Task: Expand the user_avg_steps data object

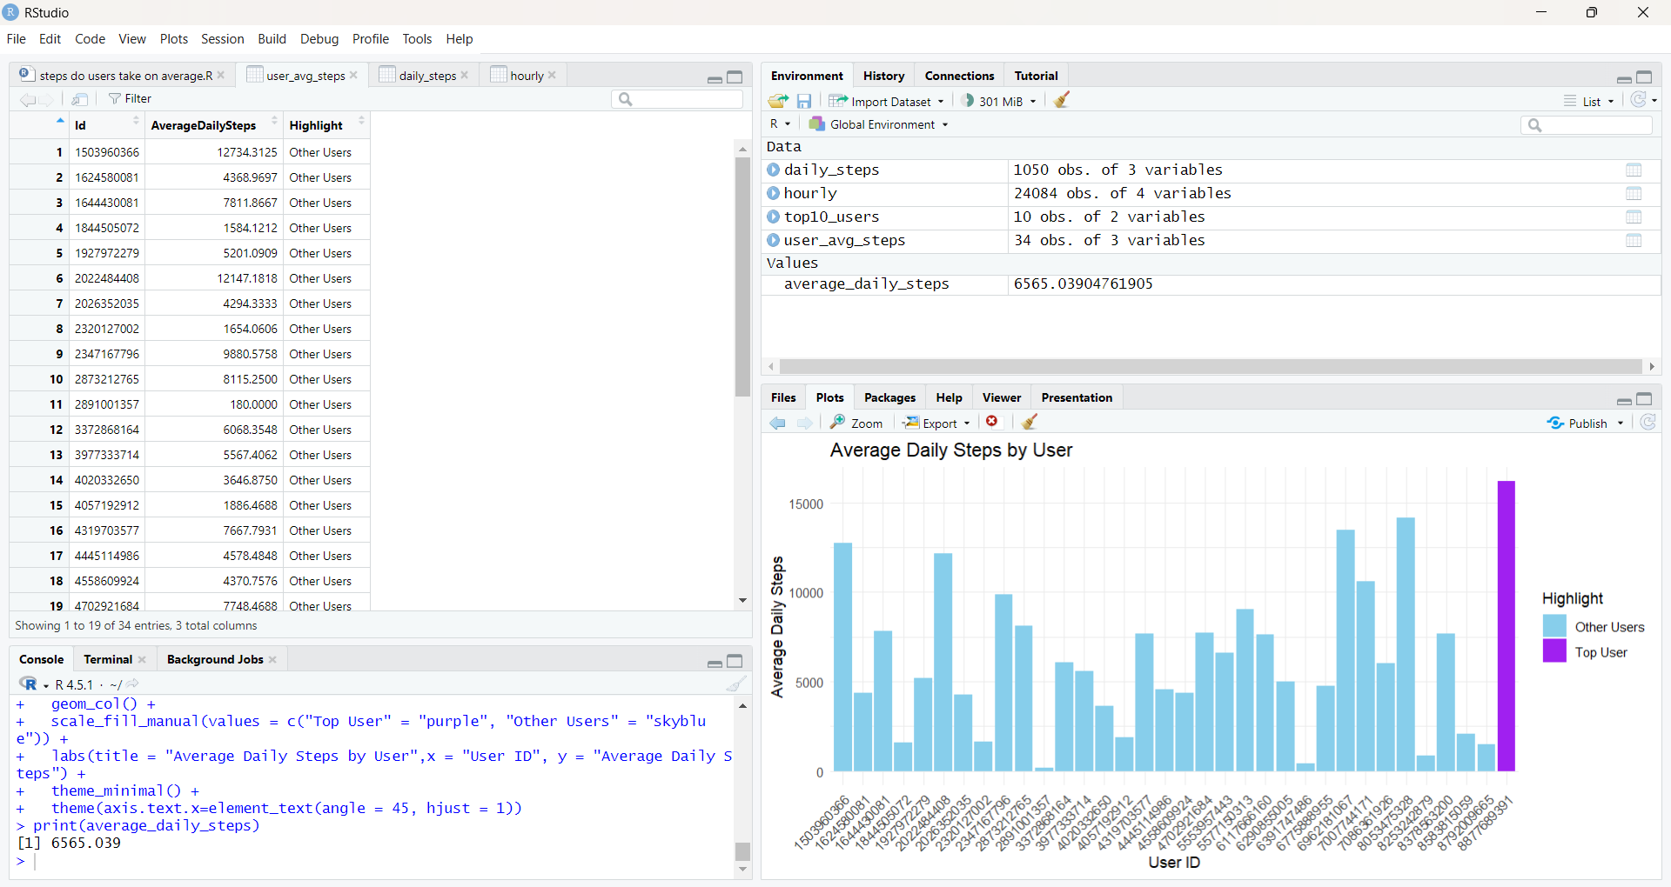Action: point(773,241)
